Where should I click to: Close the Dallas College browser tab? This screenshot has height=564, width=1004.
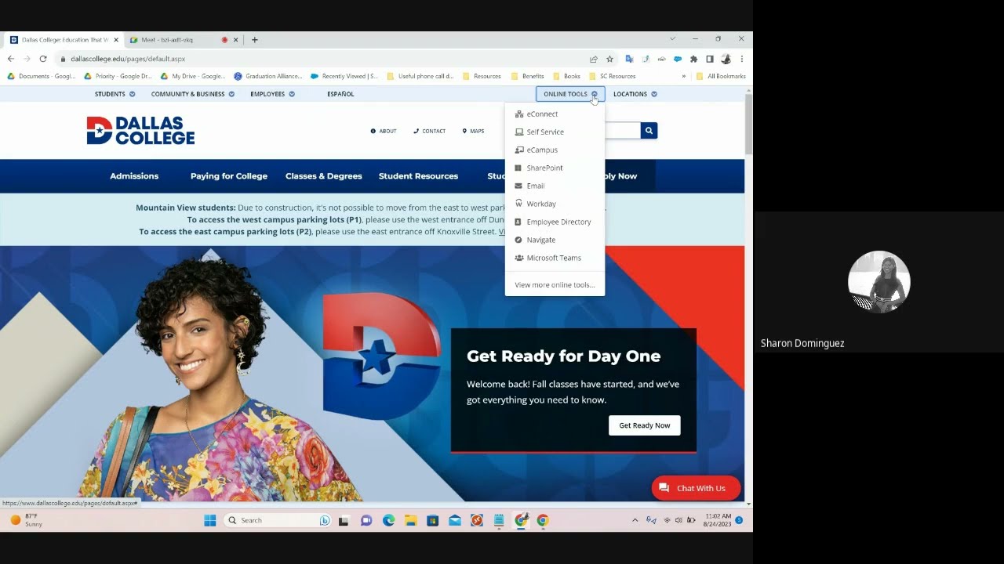116,40
